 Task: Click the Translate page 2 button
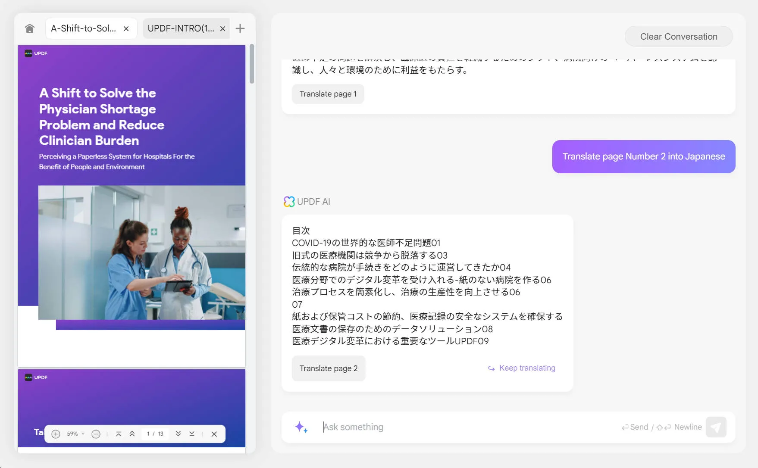pos(329,368)
